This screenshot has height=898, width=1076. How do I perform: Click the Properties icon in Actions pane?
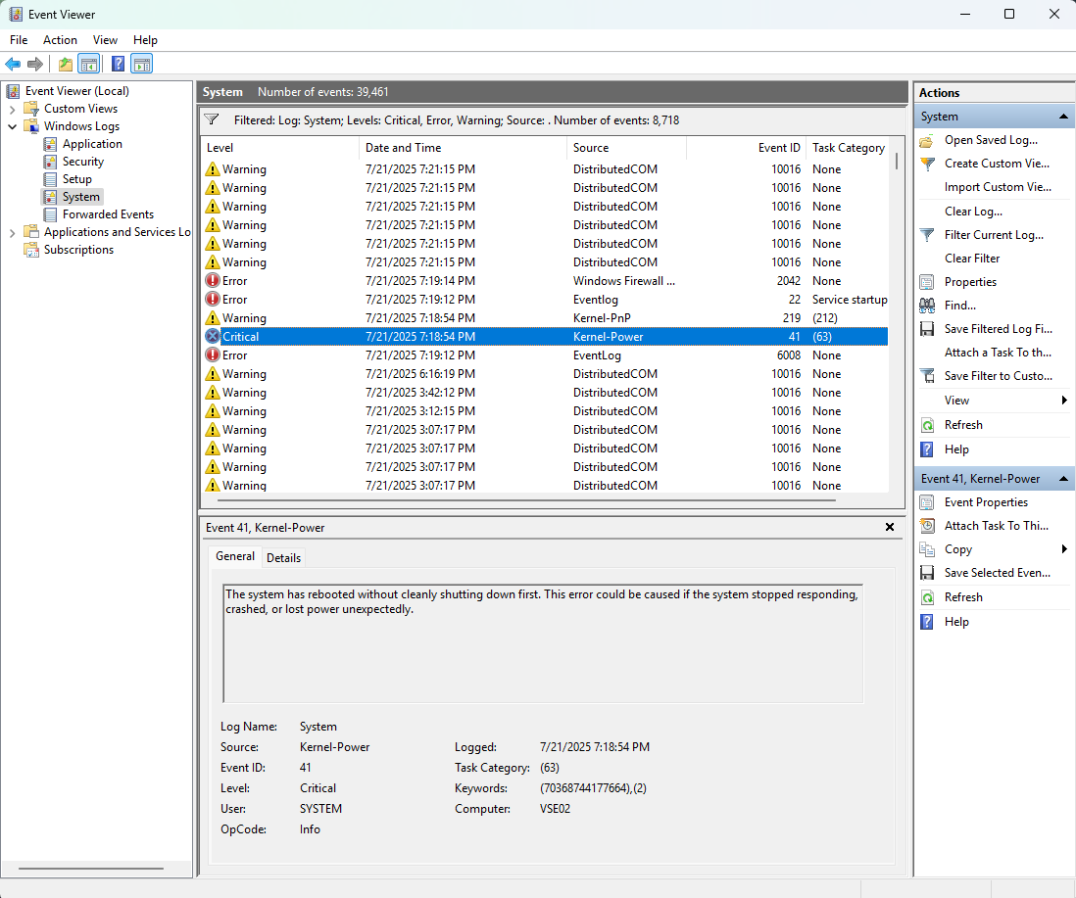pyautogui.click(x=927, y=282)
